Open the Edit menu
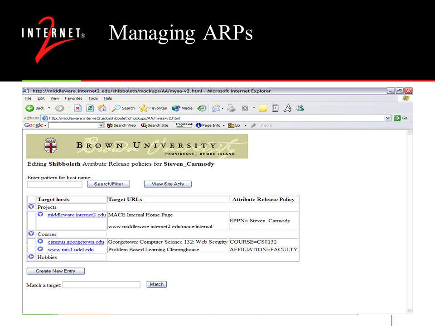The width and height of the screenshot is (435, 326). (41, 98)
